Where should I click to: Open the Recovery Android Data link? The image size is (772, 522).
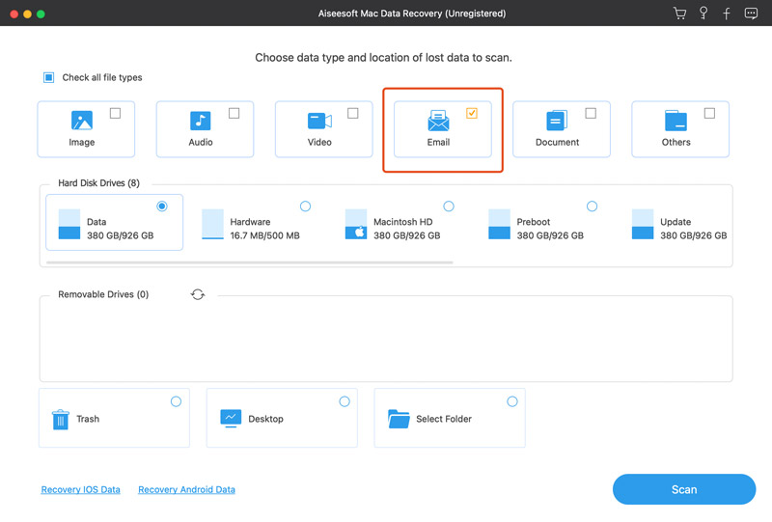tap(186, 489)
